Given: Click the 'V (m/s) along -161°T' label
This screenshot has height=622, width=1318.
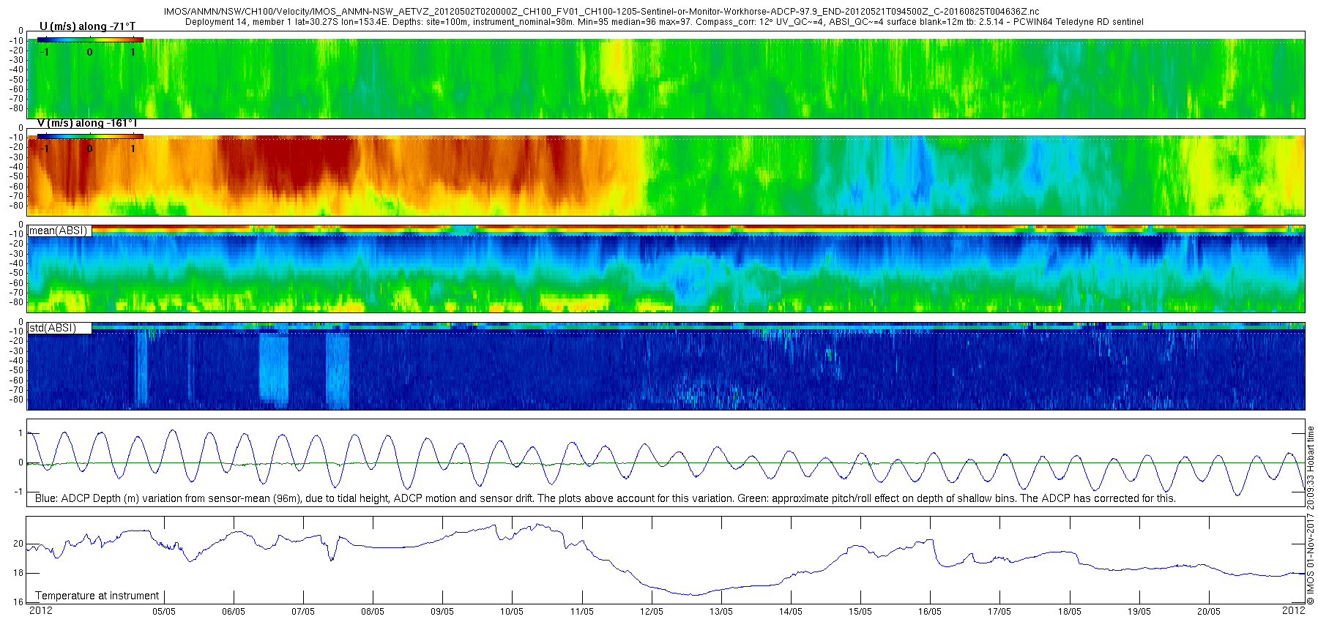Looking at the screenshot, I should pos(87,123).
